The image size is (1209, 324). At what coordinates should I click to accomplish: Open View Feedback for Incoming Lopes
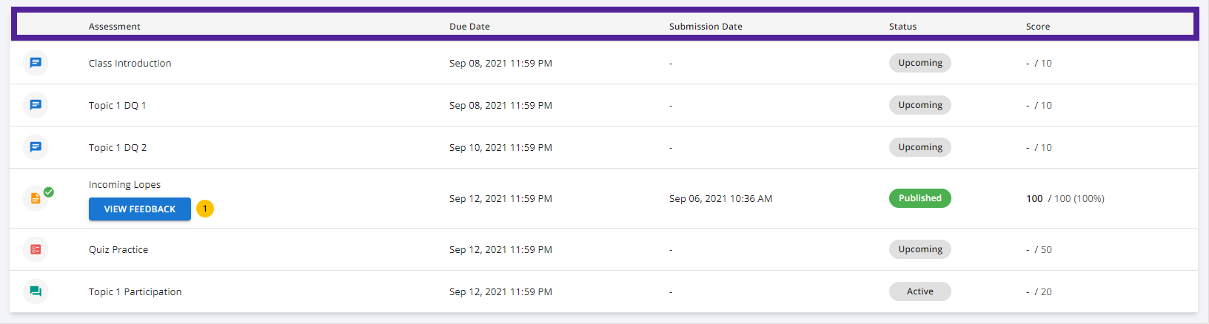(x=140, y=209)
